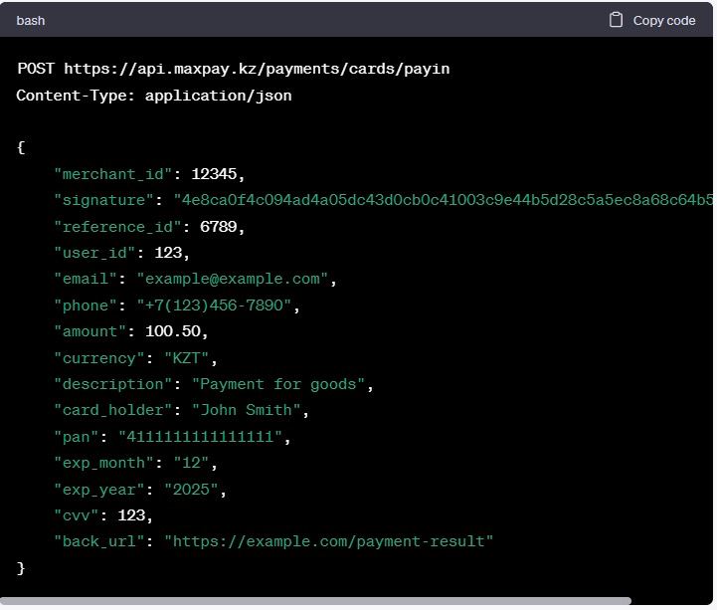Click the "back_url" key

pos(99,541)
